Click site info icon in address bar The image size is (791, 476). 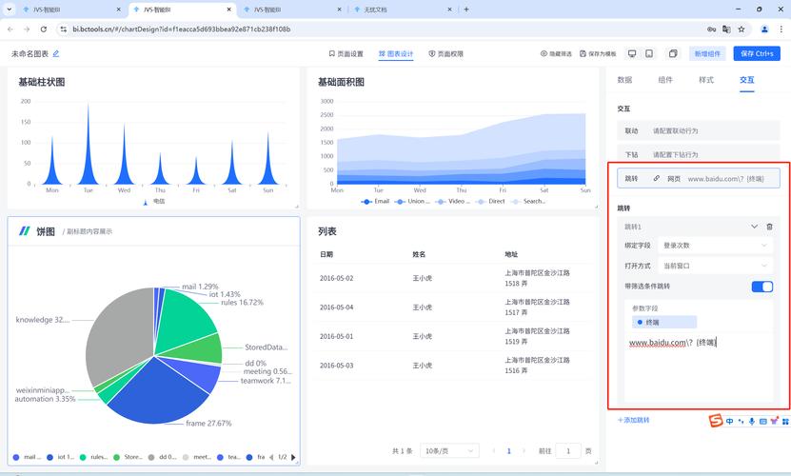[63, 30]
